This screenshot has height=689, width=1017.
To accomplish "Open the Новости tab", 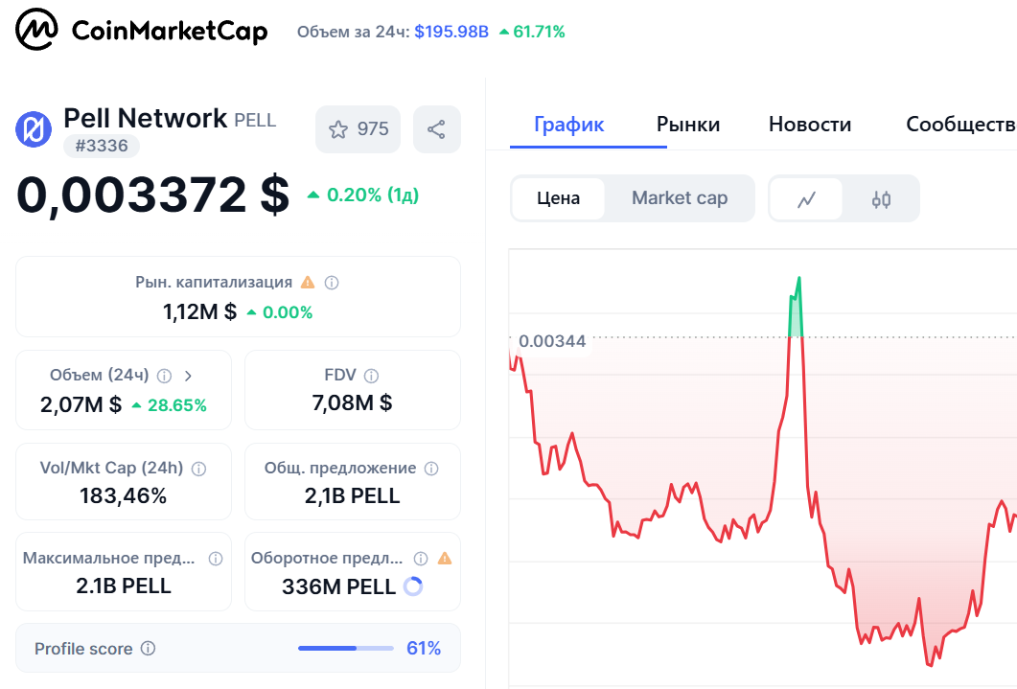I will point(810,125).
